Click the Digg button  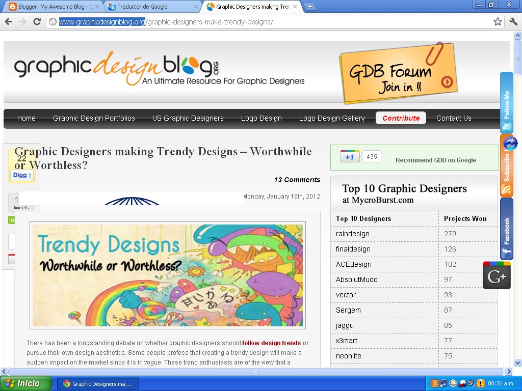coord(22,175)
